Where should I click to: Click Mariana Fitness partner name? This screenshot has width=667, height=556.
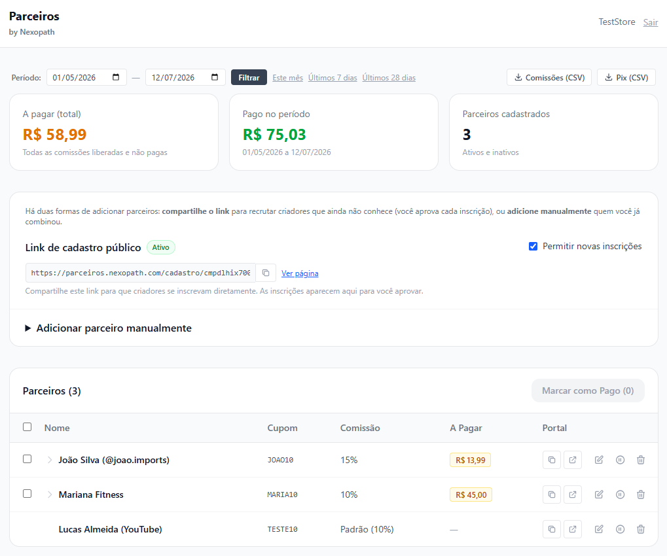point(91,495)
